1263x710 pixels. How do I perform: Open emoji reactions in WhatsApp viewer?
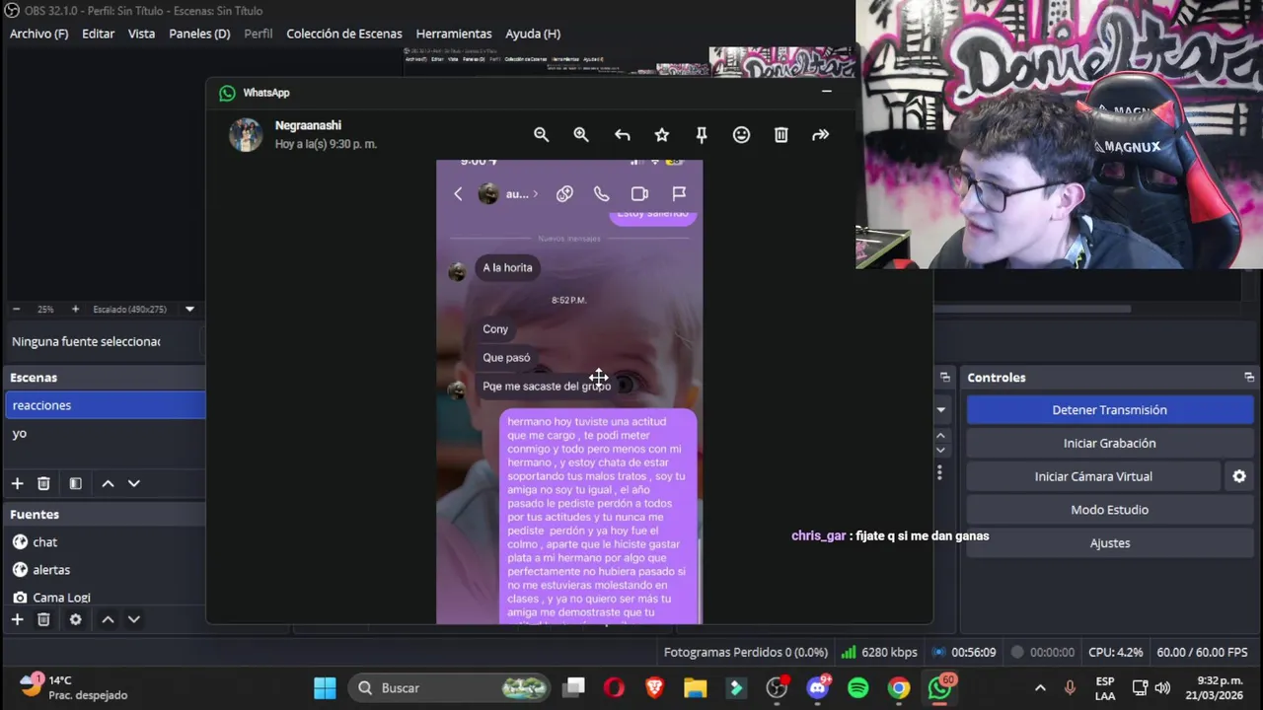tap(741, 135)
